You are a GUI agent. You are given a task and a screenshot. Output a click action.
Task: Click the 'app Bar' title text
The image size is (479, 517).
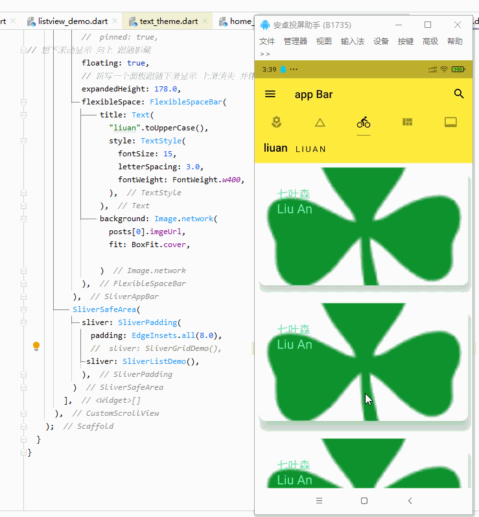pos(314,95)
